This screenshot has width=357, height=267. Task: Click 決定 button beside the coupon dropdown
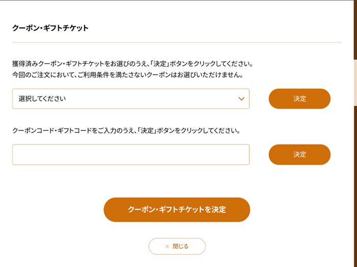(x=299, y=99)
